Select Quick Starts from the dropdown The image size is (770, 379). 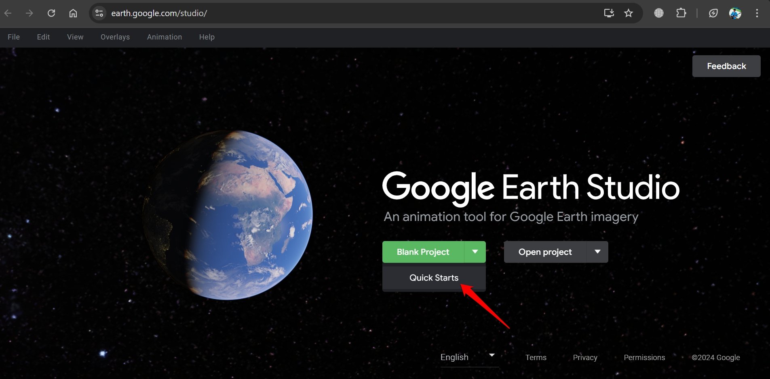tap(434, 278)
